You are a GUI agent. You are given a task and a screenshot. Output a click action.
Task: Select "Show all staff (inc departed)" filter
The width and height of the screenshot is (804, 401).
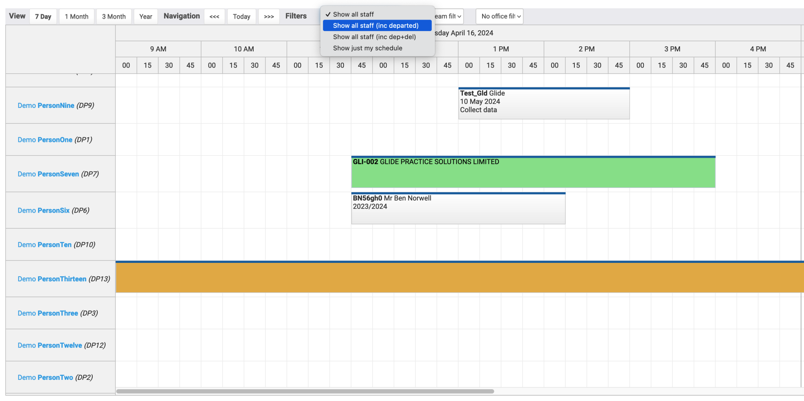click(376, 26)
